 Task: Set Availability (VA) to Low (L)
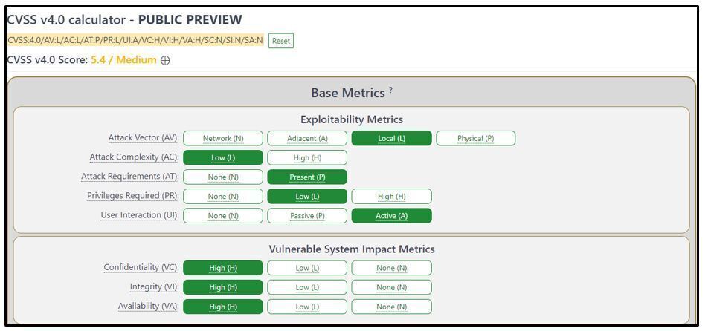point(307,307)
